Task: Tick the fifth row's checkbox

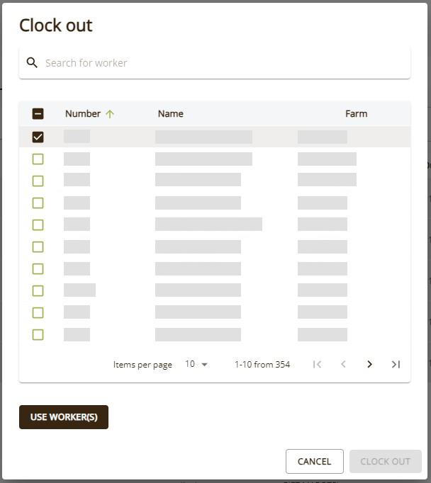Action: (38, 225)
